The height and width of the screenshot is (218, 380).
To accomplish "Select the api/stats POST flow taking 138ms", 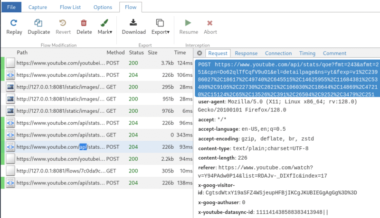I will [x=97, y=183].
